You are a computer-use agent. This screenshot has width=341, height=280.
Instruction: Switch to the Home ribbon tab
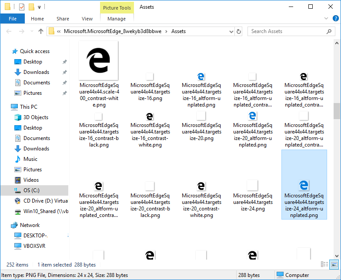tap(37, 19)
